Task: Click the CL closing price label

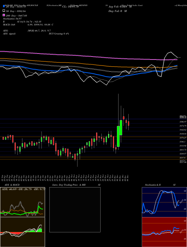Action: pos(70,7)
